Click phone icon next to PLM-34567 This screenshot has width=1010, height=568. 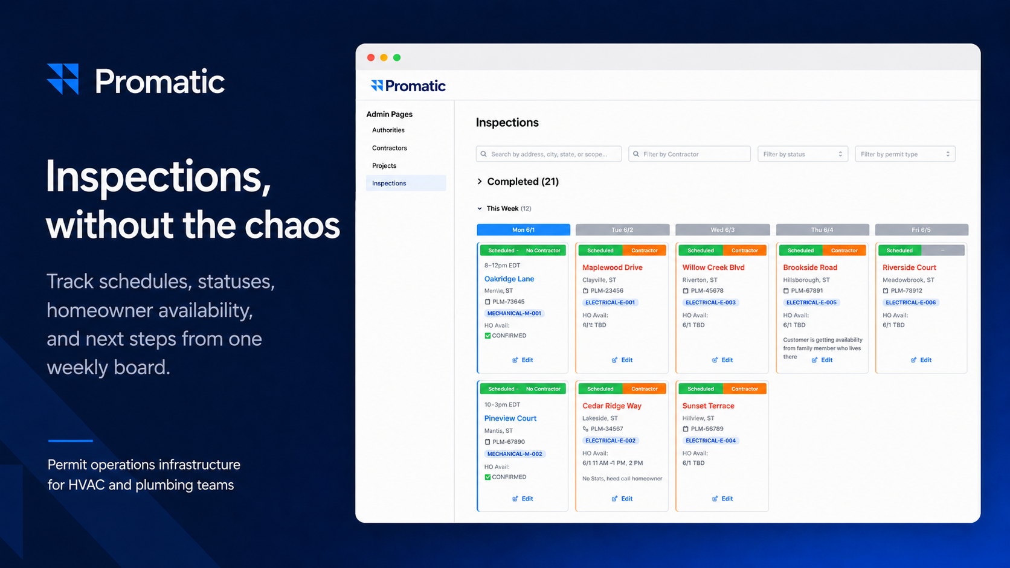pyautogui.click(x=585, y=429)
